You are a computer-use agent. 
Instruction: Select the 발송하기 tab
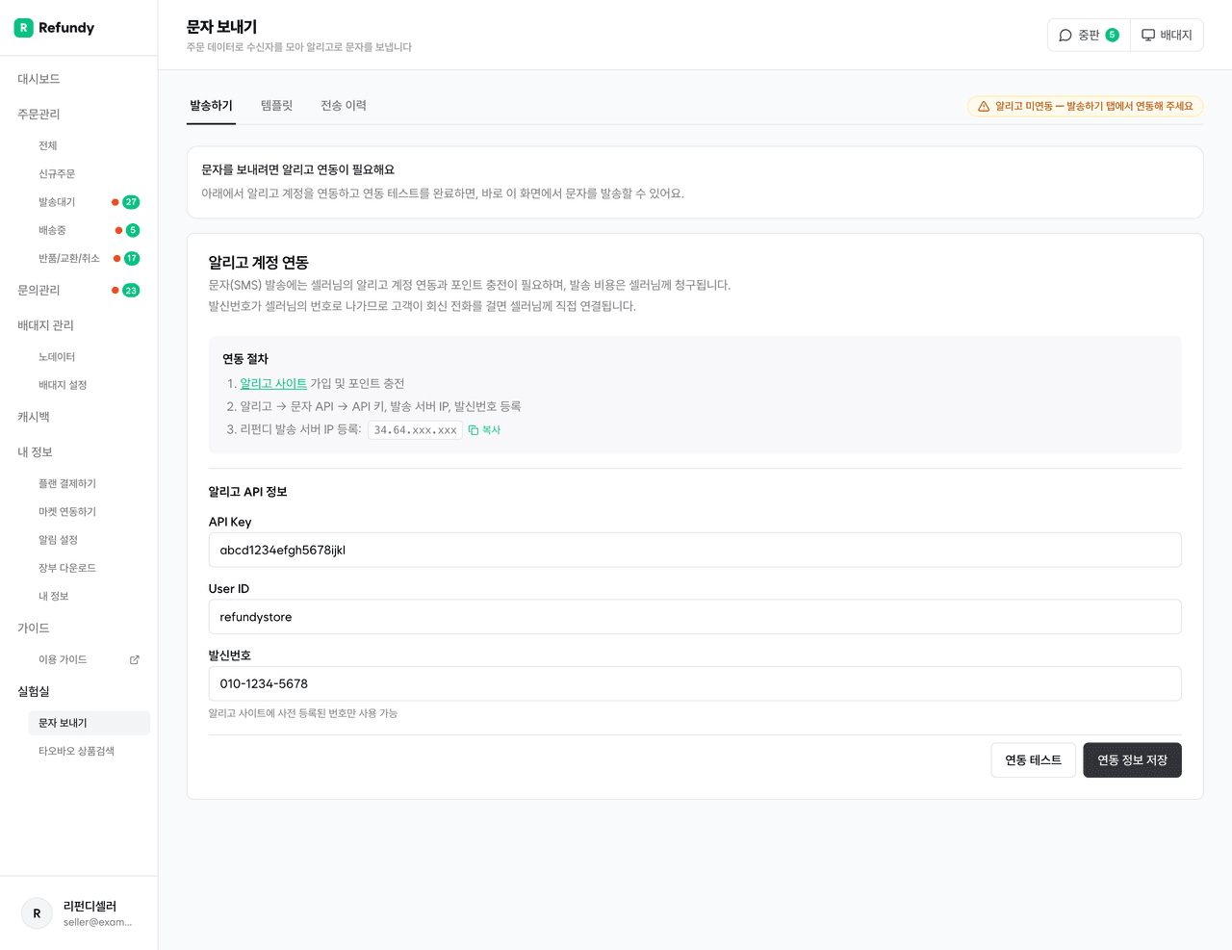211,106
